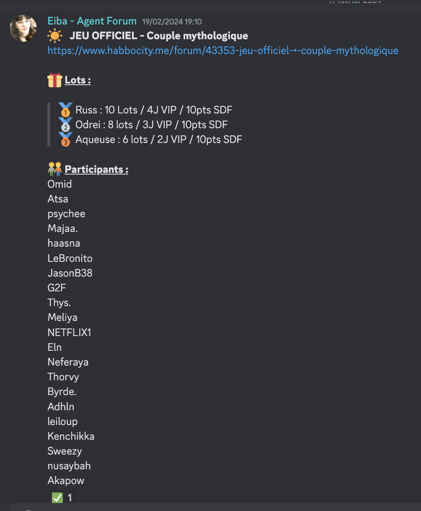Click the gift box emoji next to Lots

pyautogui.click(x=55, y=80)
